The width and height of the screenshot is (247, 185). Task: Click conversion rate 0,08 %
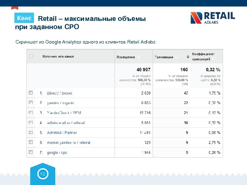[214, 133]
